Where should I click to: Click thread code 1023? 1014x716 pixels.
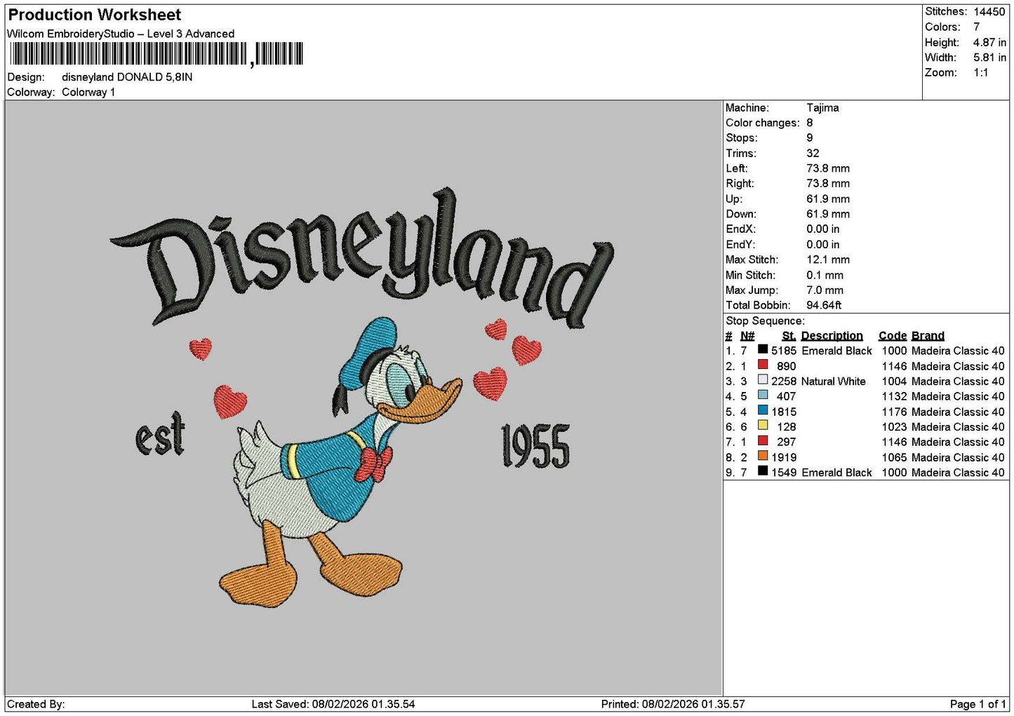(895, 427)
